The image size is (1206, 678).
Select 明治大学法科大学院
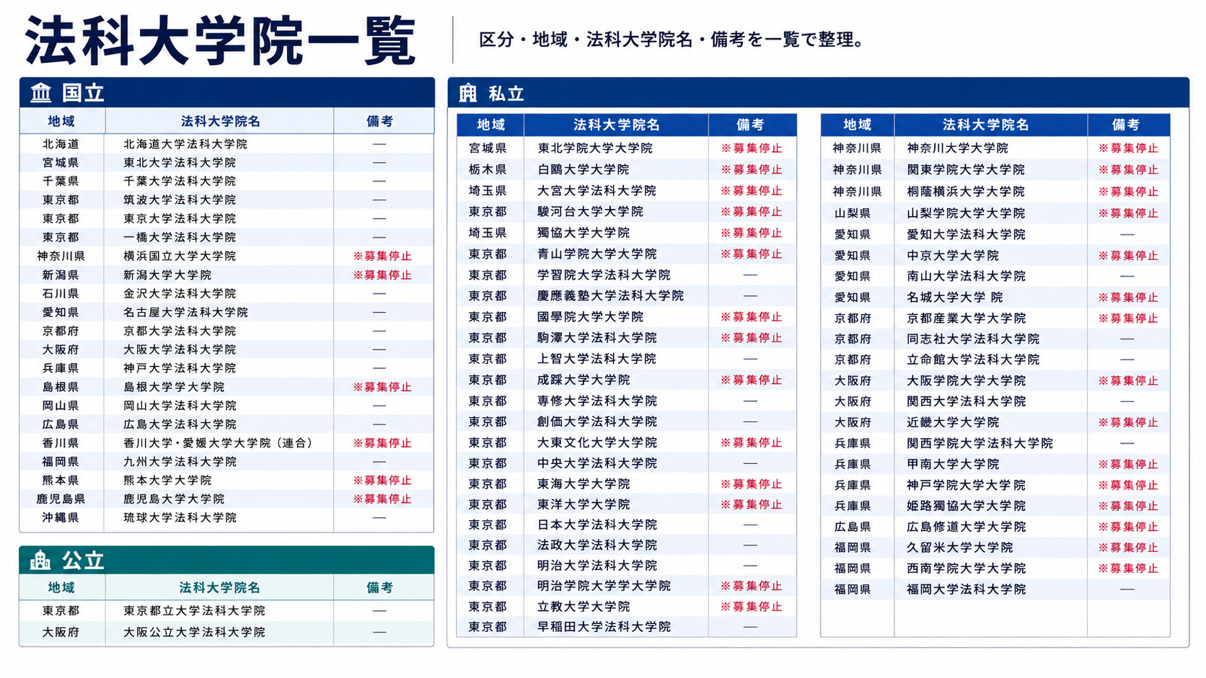[x=597, y=566]
